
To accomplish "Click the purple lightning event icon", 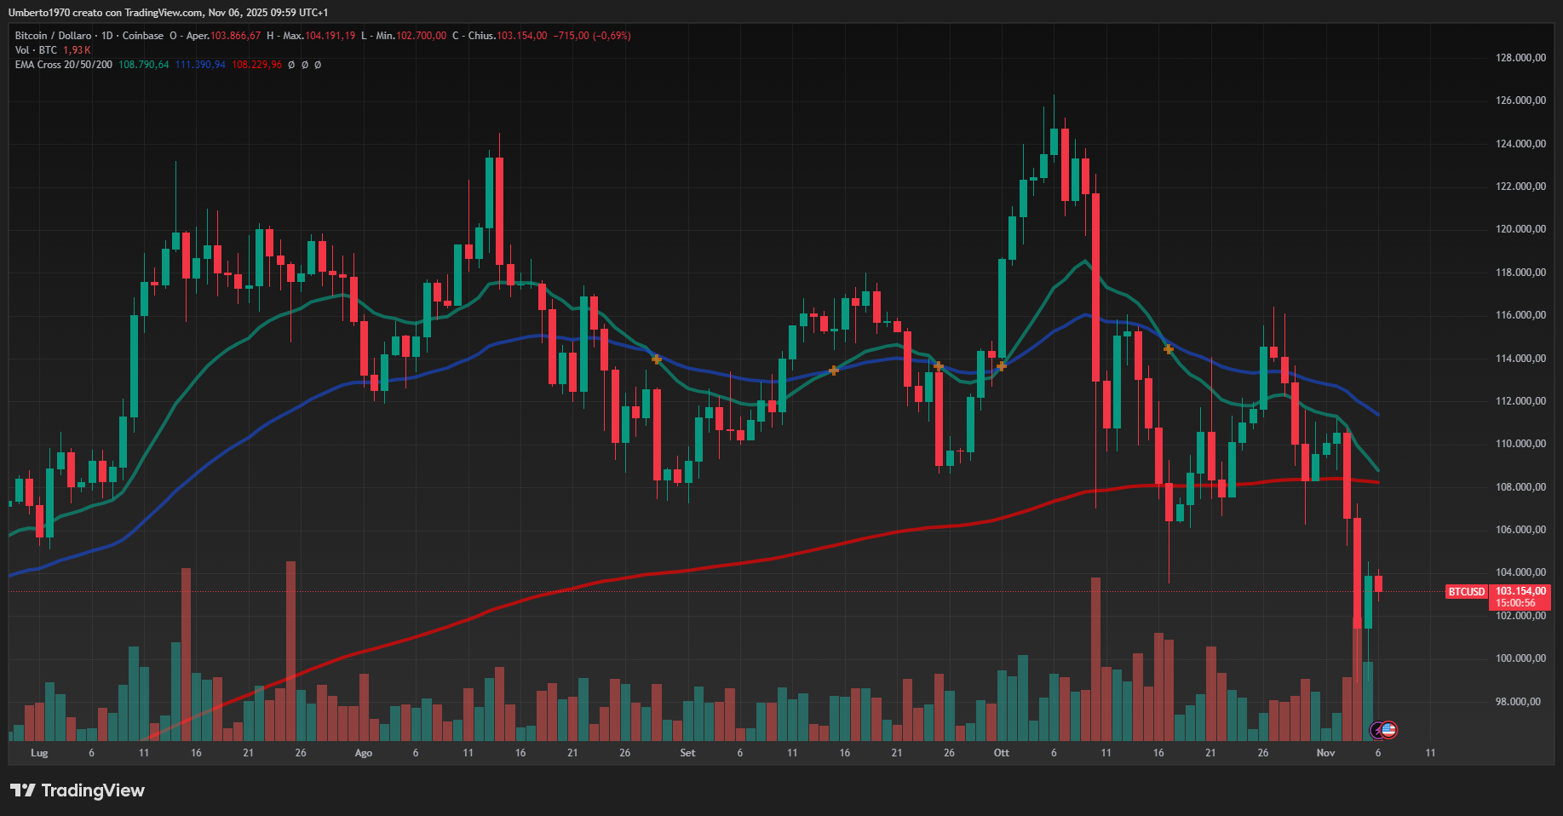I will [x=1376, y=730].
